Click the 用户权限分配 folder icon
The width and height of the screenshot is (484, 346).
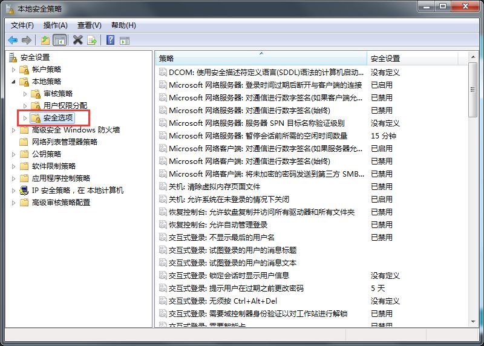click(x=36, y=106)
